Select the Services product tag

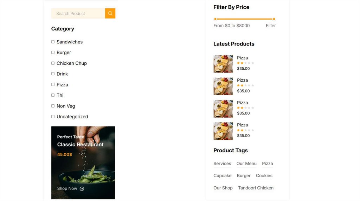point(222,164)
